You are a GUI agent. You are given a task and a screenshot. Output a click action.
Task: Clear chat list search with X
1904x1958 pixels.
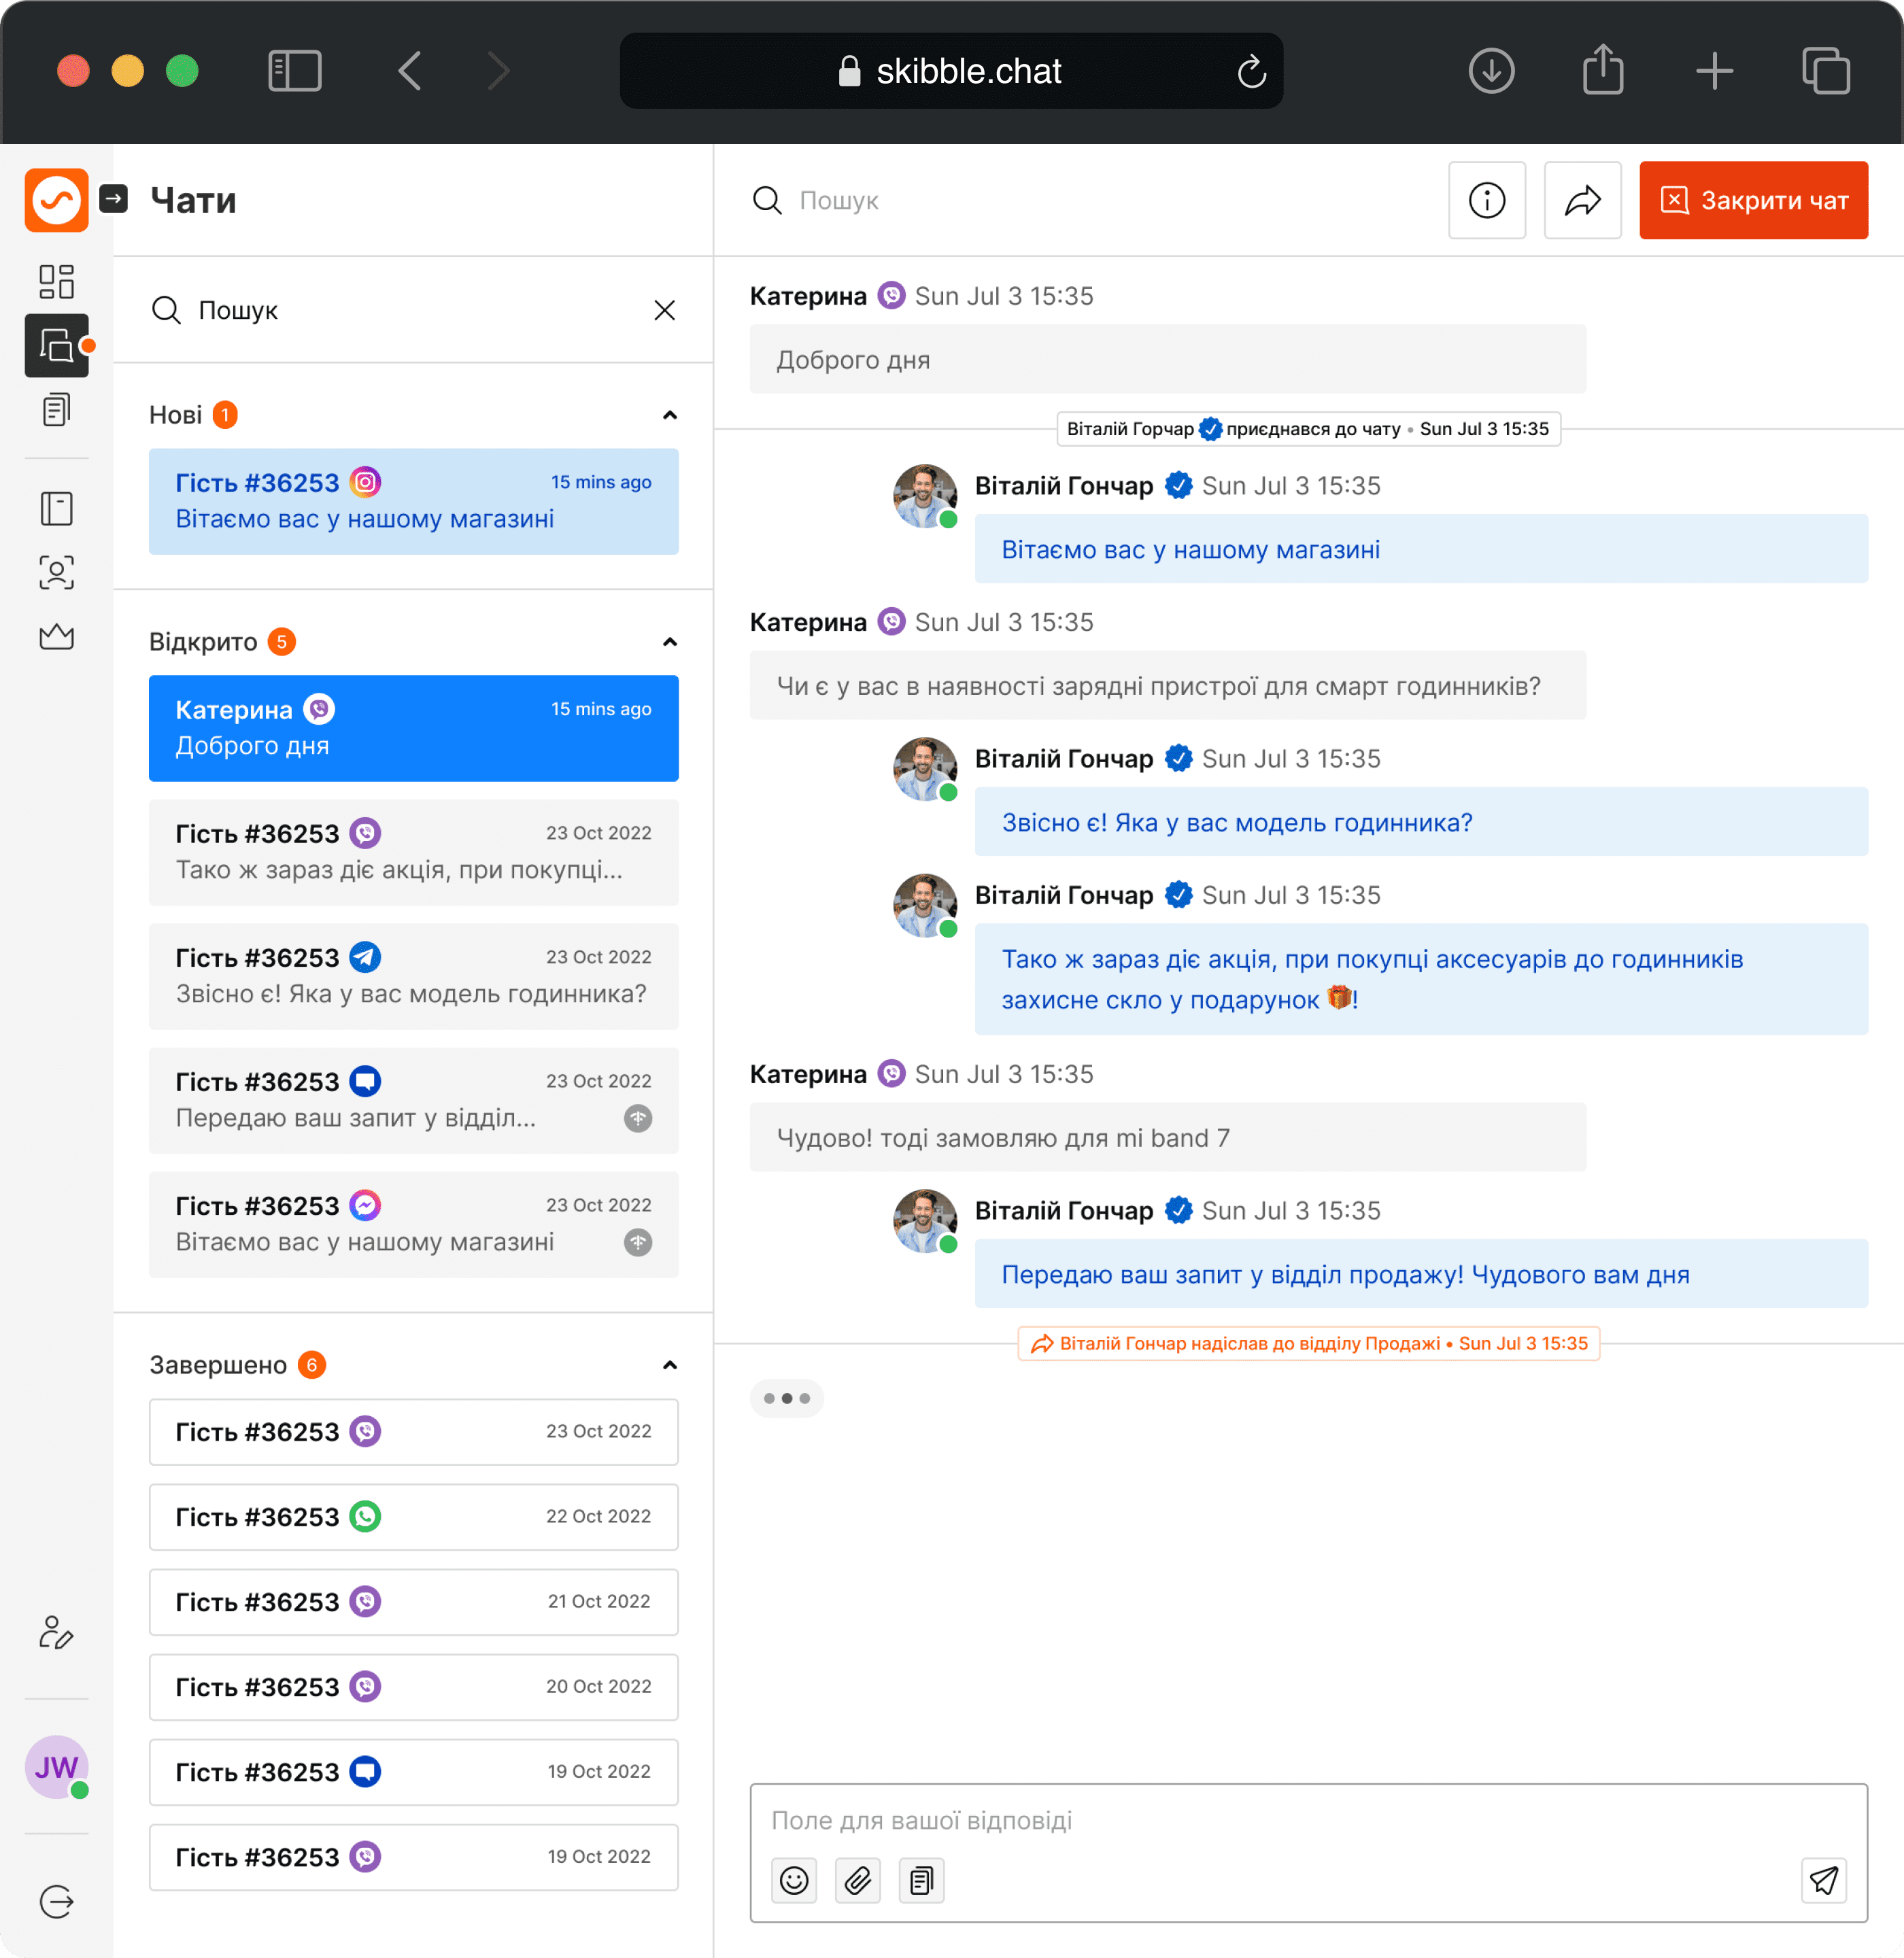pyautogui.click(x=664, y=310)
